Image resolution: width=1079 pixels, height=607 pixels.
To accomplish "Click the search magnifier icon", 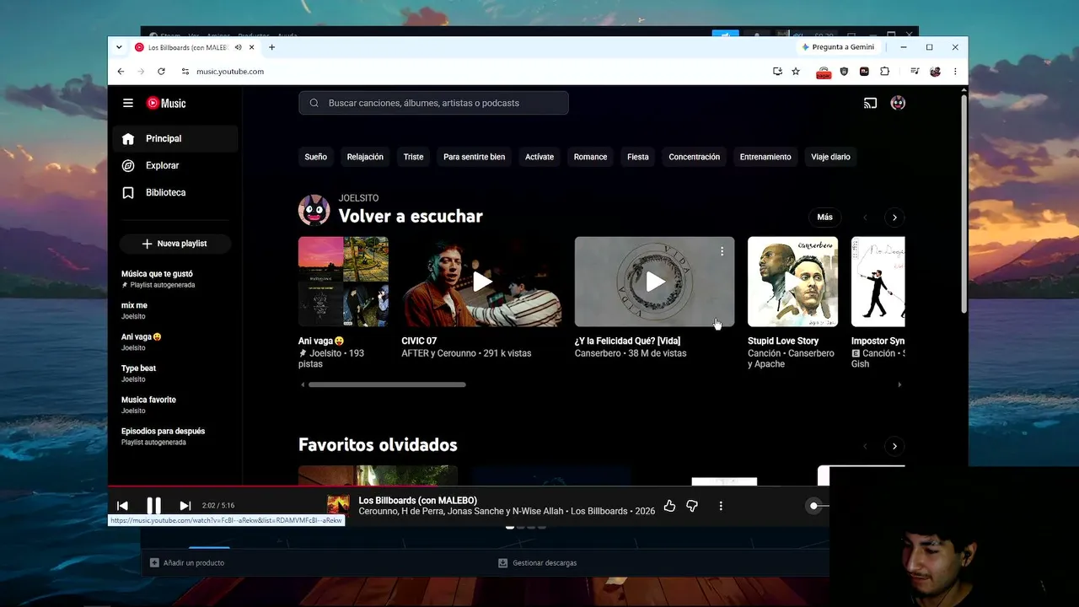I will pyautogui.click(x=314, y=103).
